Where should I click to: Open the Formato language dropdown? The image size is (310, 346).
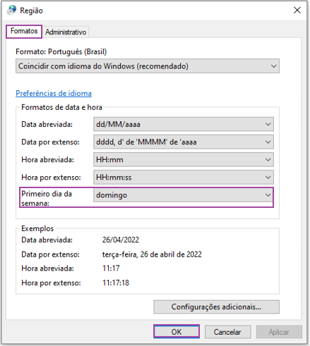click(x=148, y=66)
